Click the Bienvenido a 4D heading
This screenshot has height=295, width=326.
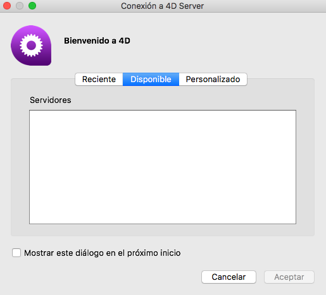pyautogui.click(x=97, y=40)
